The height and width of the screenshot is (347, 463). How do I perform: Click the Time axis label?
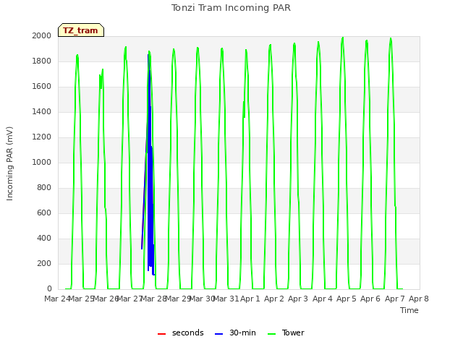coord(409,310)
